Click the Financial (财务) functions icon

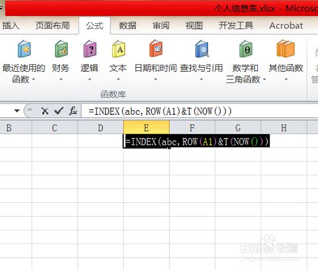coord(61,48)
